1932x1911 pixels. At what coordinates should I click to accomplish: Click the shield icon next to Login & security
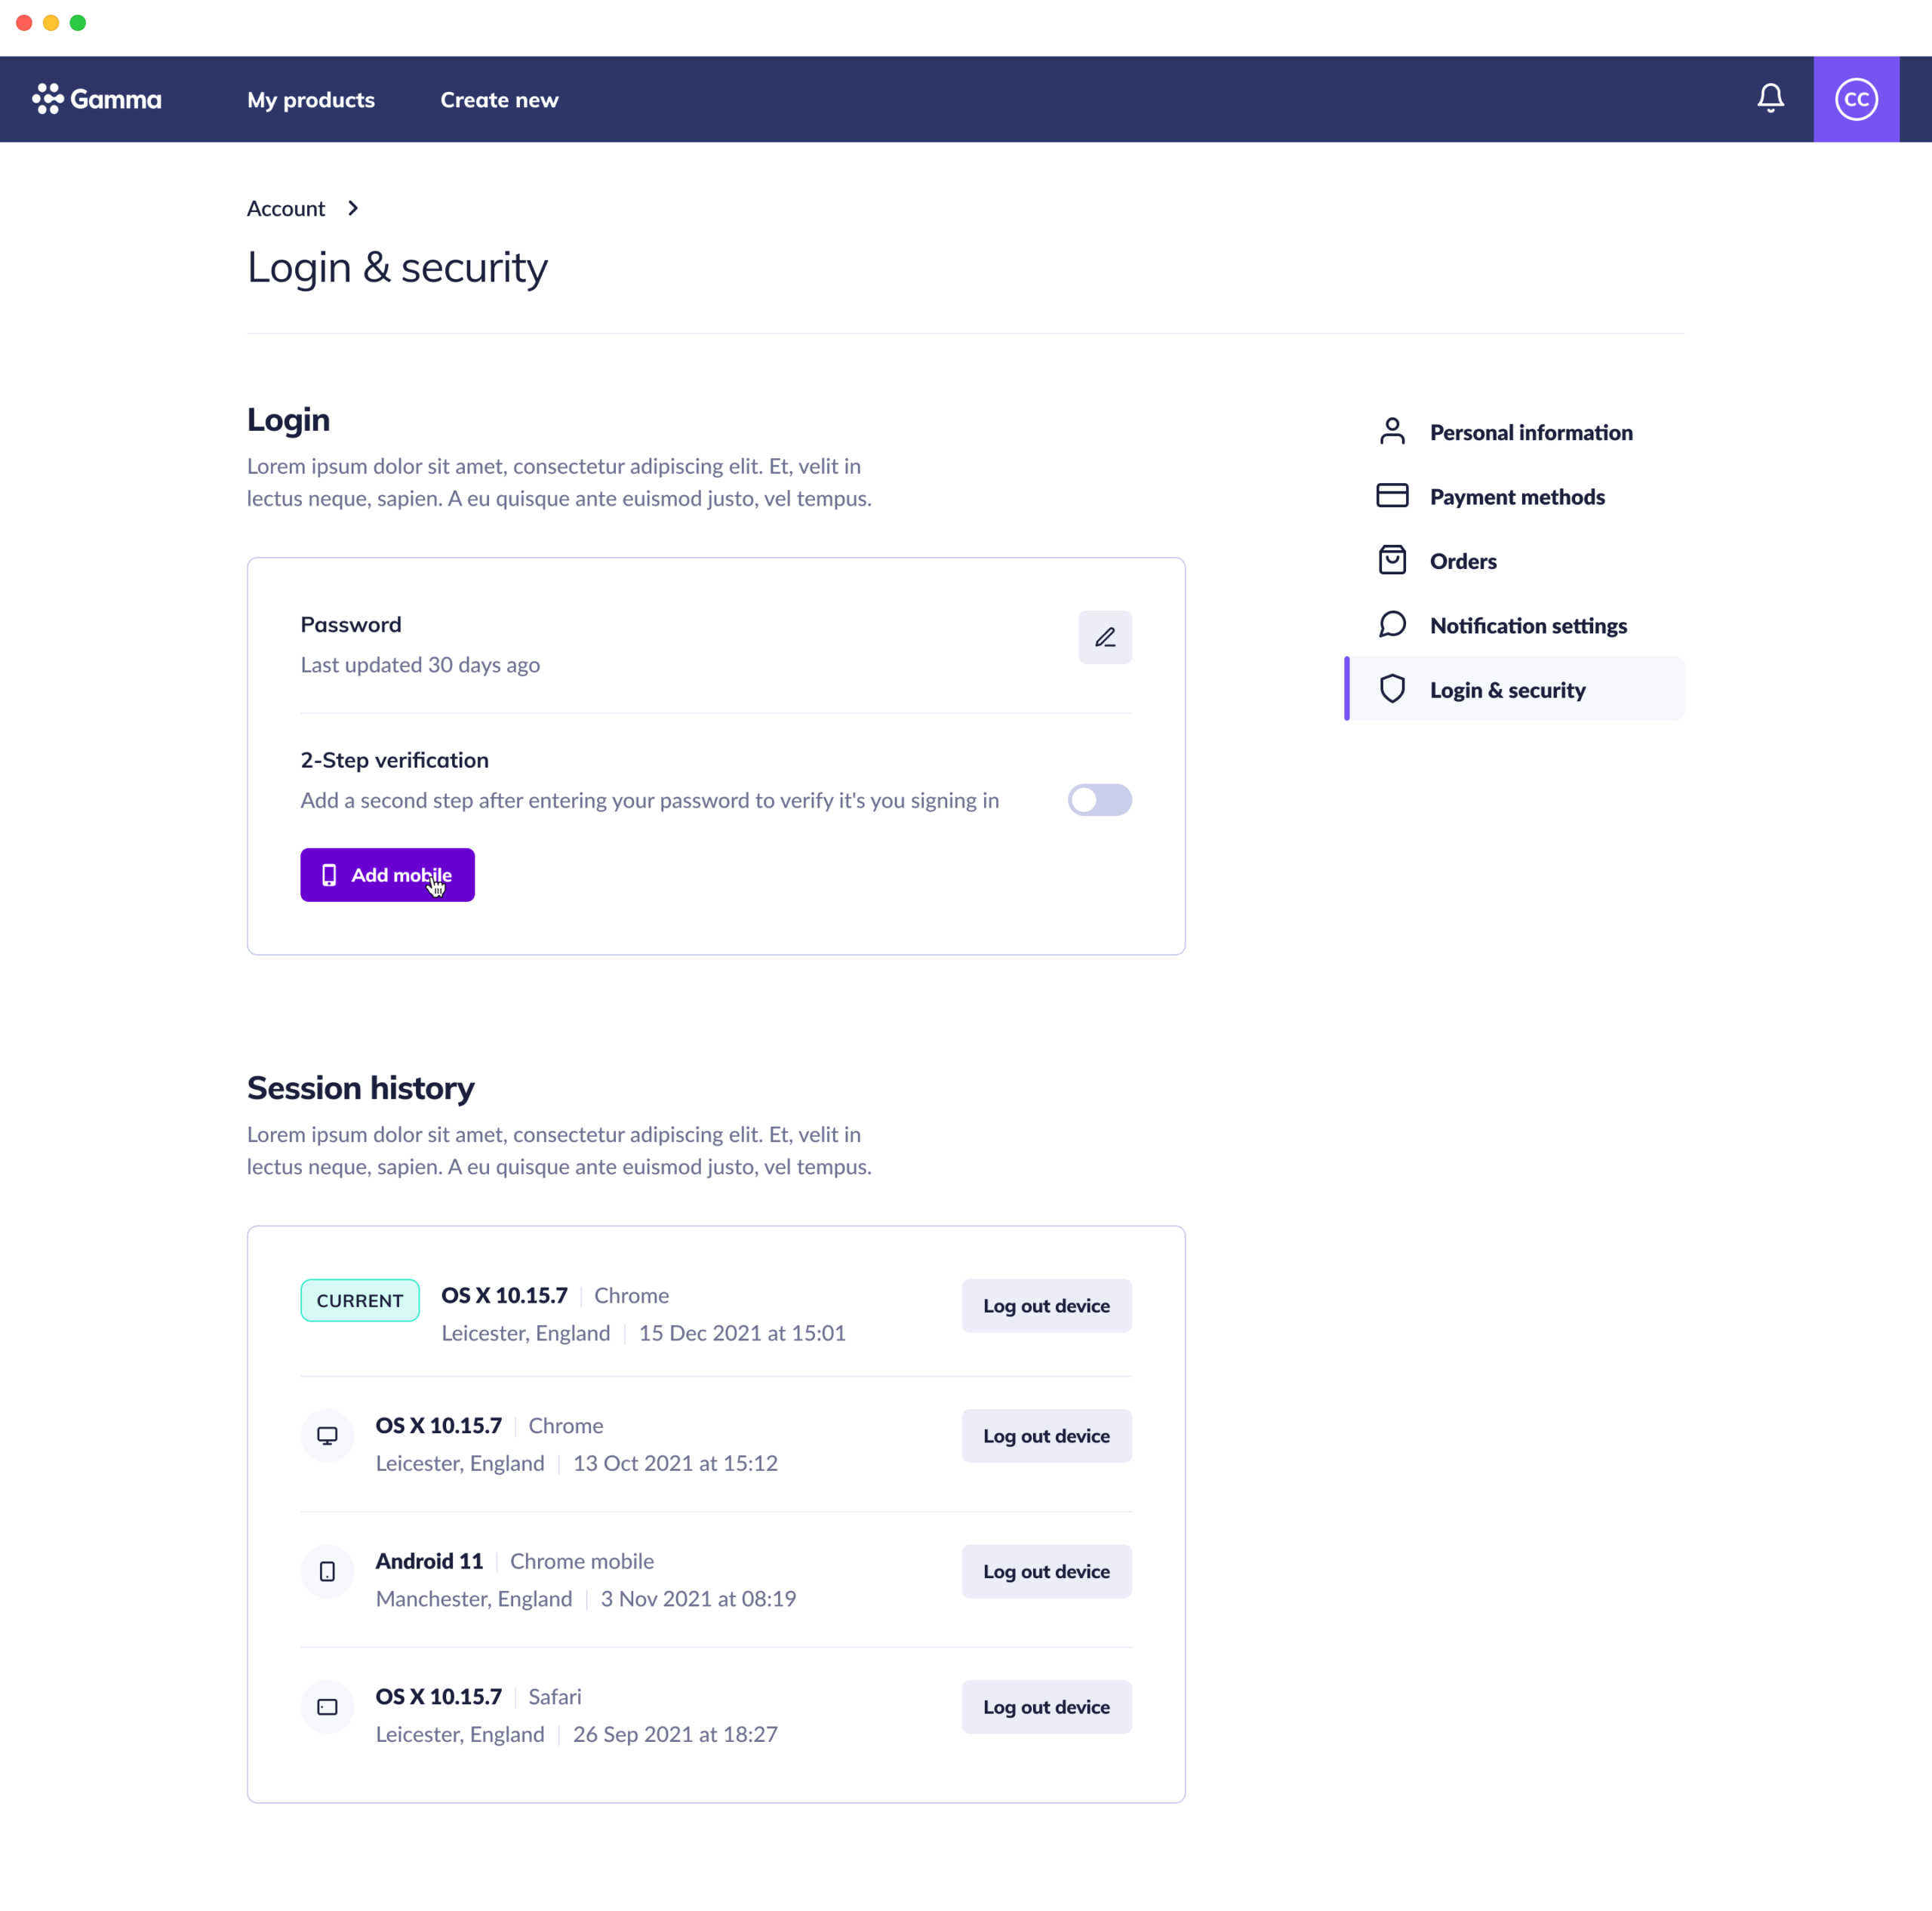tap(1392, 688)
